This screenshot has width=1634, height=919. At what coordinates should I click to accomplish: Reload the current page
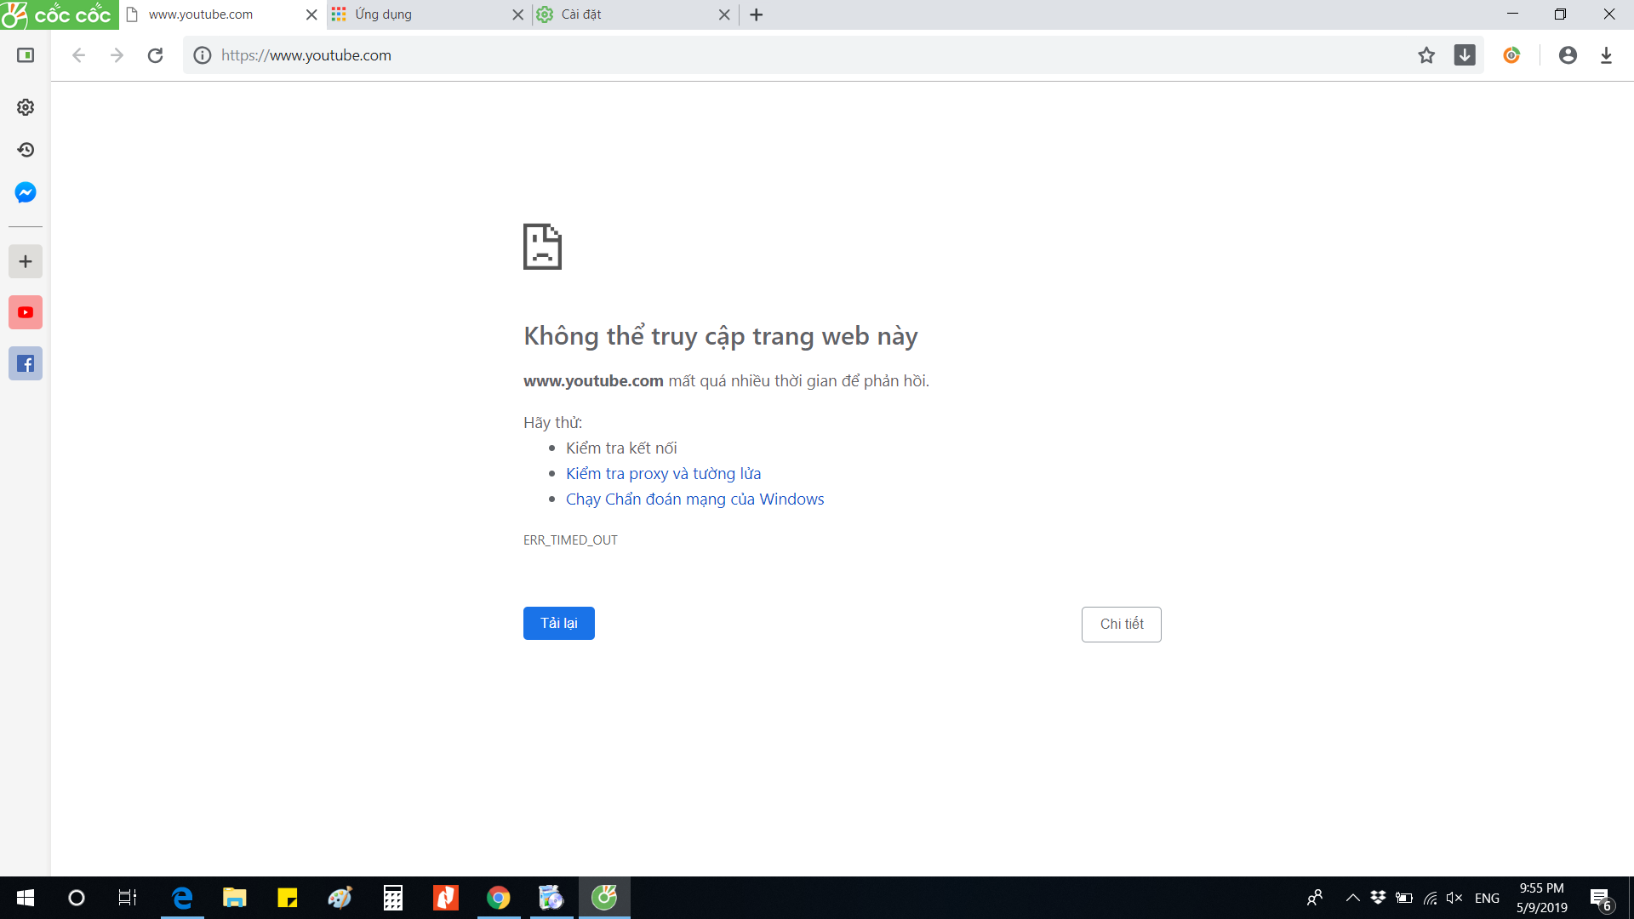tap(155, 55)
